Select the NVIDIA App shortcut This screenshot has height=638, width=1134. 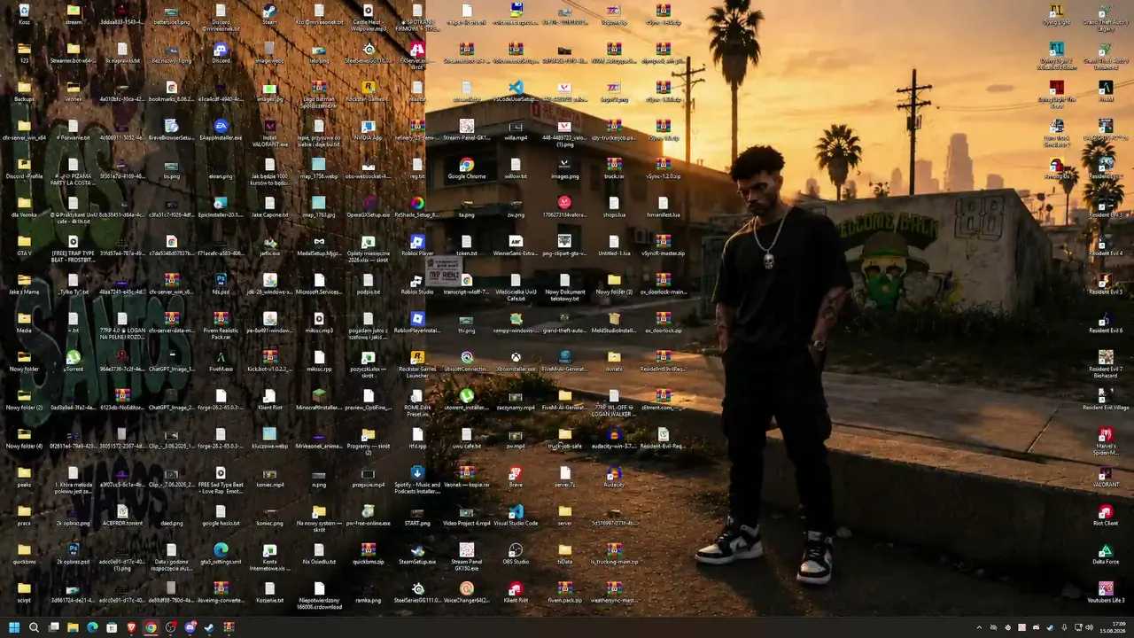click(369, 130)
